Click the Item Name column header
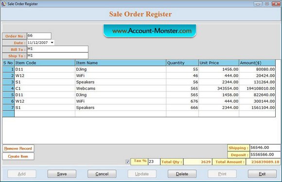This screenshot has height=182, width=282. pos(121,63)
